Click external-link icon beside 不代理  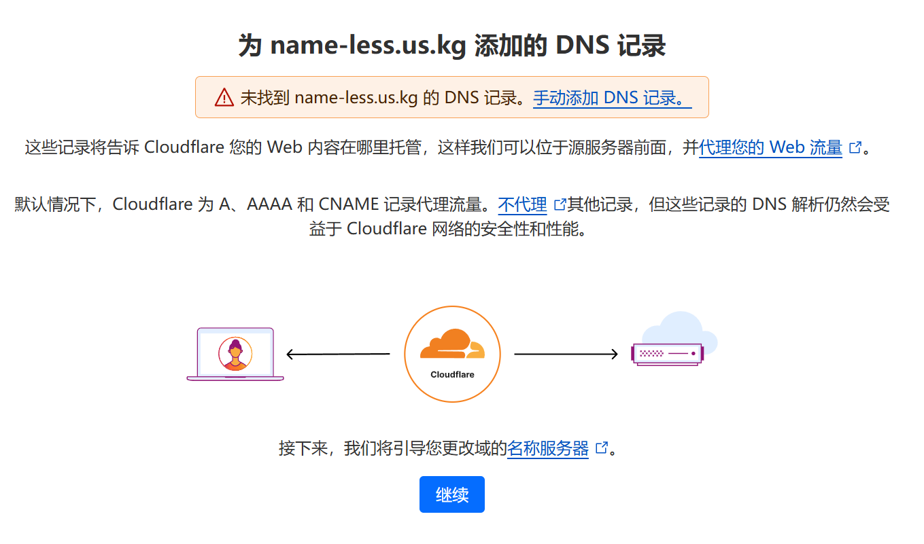tap(560, 204)
